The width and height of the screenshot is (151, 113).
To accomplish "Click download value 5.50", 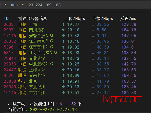I will [102, 30].
